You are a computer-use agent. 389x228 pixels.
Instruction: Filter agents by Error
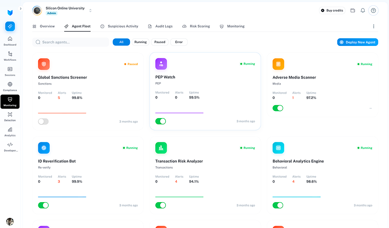(179, 42)
